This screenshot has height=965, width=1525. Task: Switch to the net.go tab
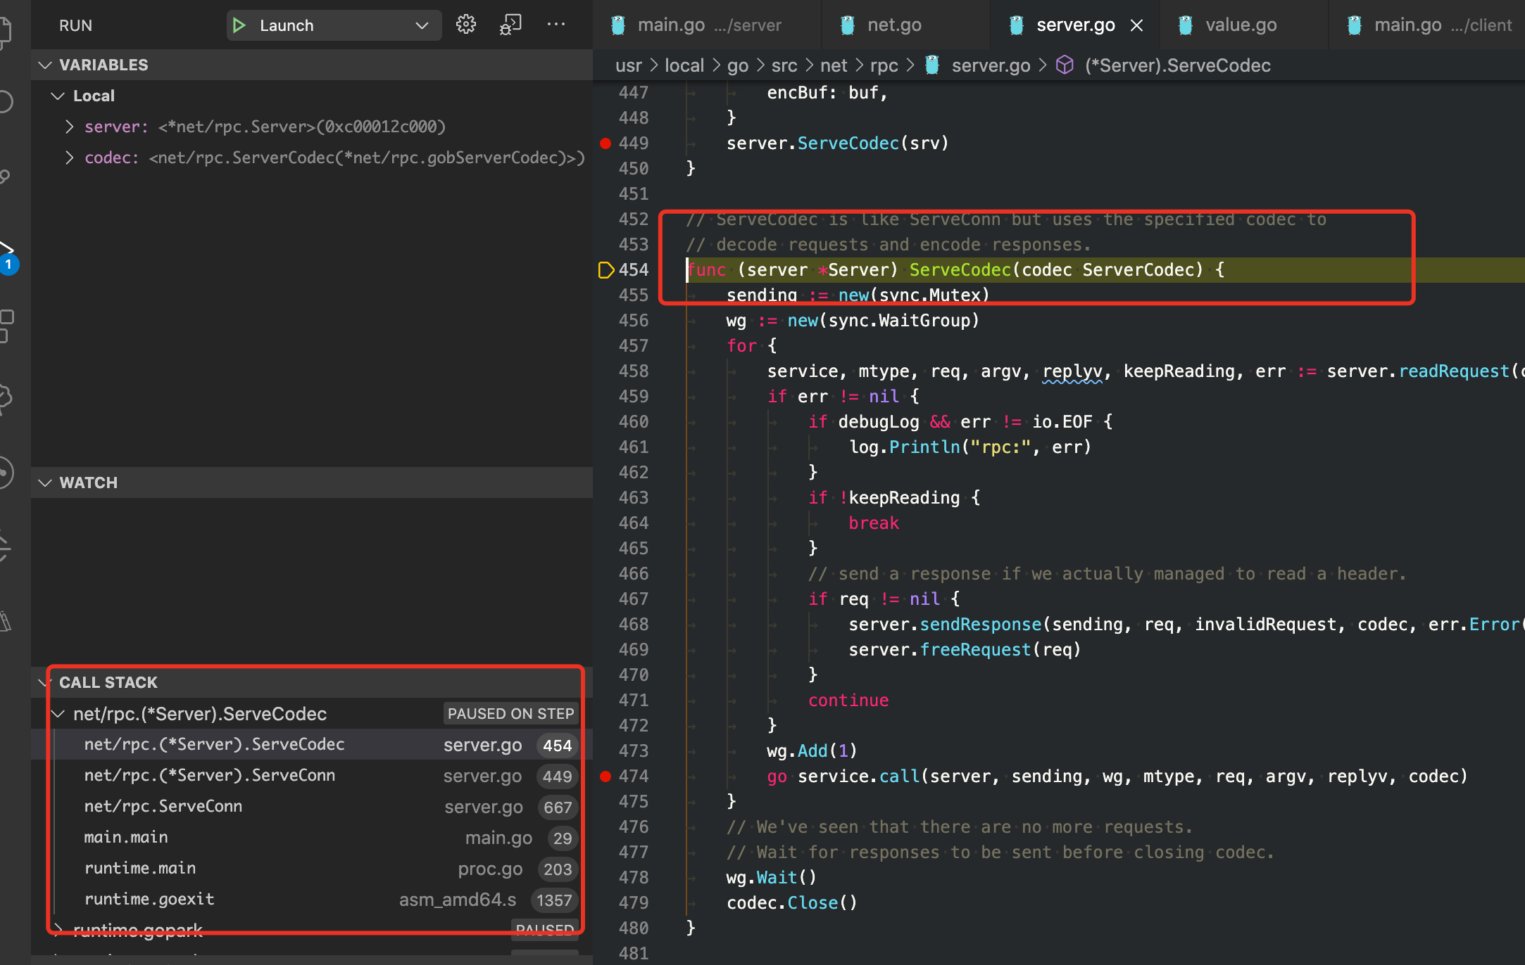pyautogui.click(x=893, y=25)
